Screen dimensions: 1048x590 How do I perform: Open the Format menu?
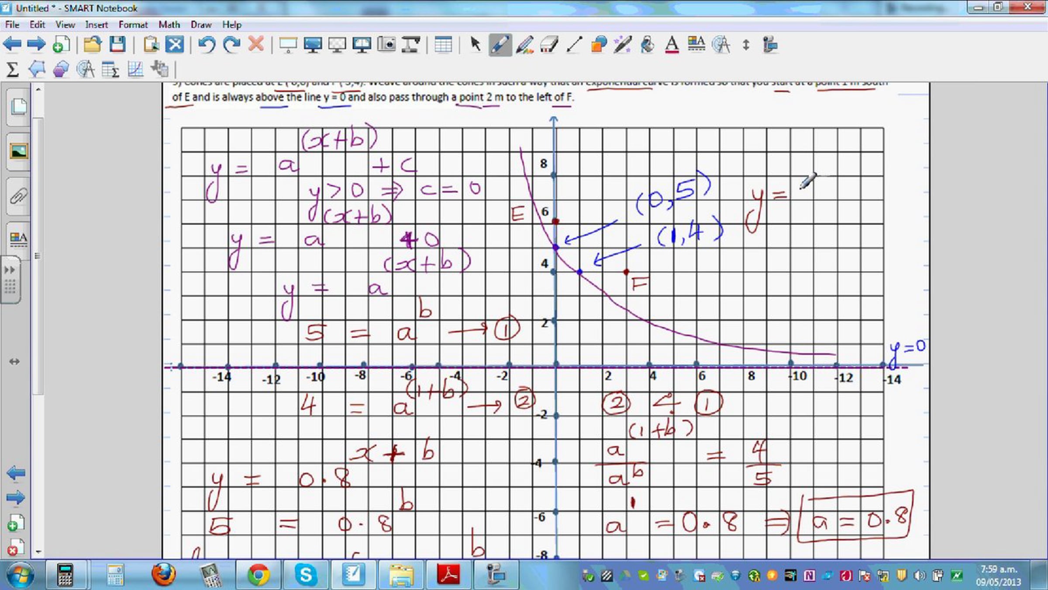133,24
